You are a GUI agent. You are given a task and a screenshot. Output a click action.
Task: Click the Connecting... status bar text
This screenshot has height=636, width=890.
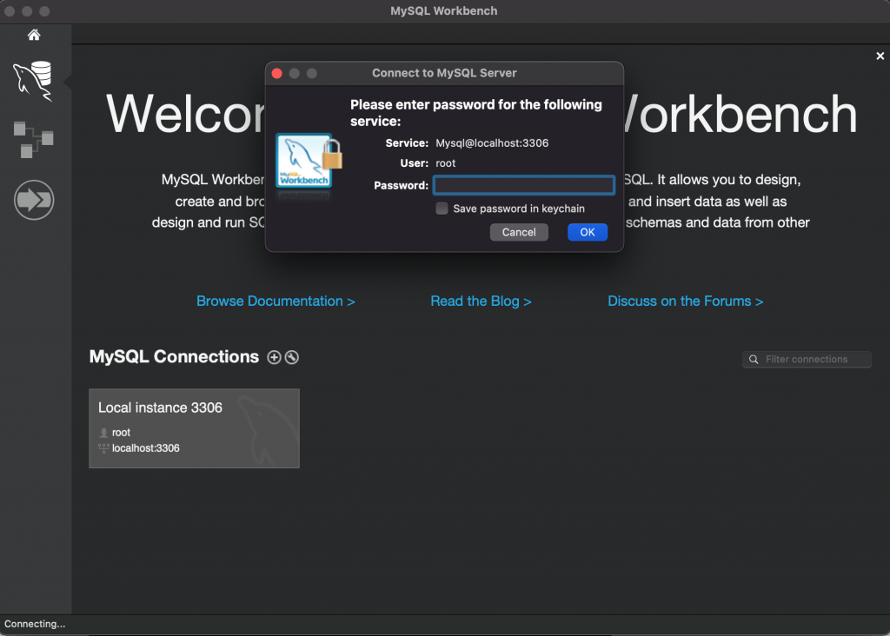35,624
